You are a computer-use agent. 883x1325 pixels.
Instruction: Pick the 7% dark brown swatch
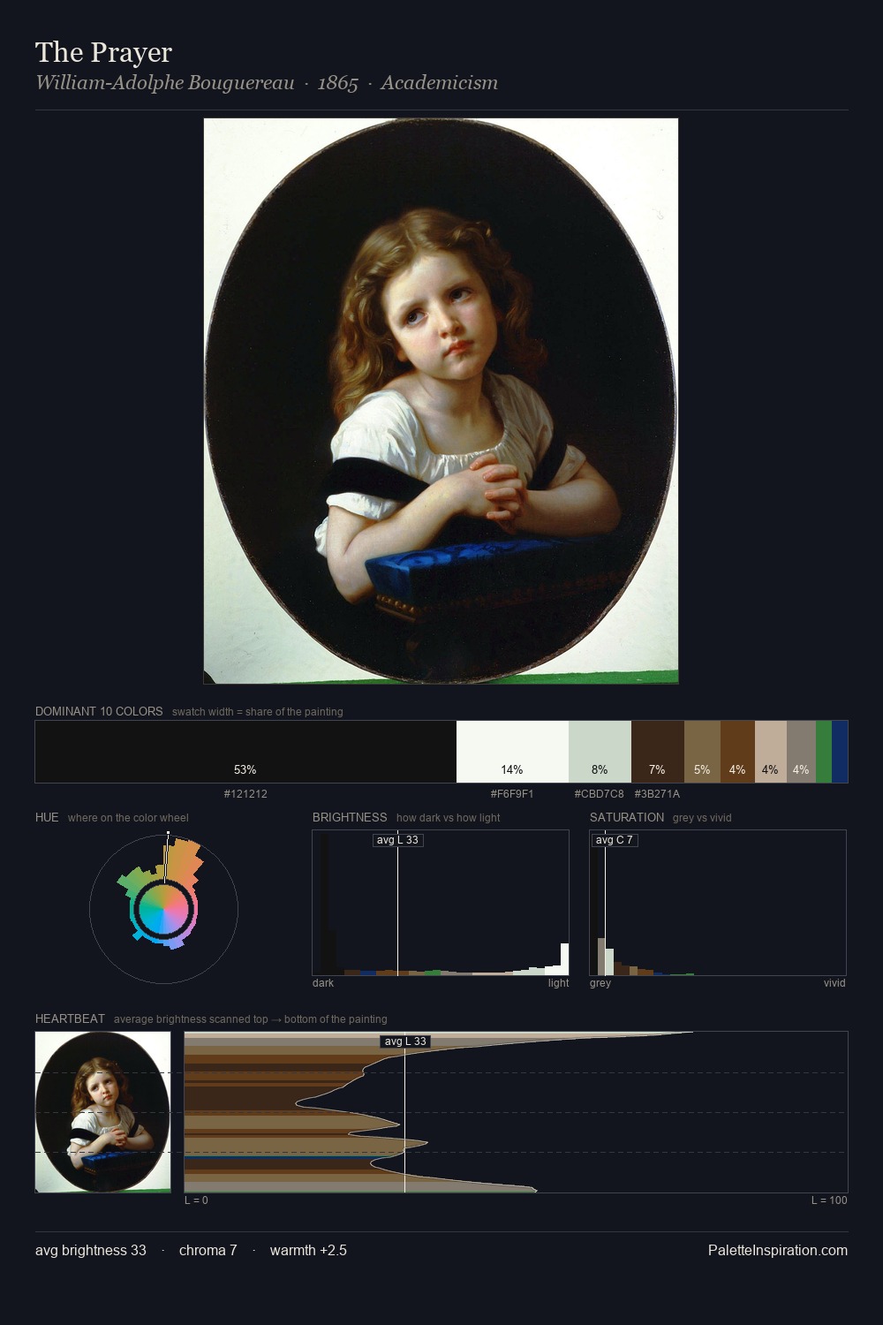658,752
